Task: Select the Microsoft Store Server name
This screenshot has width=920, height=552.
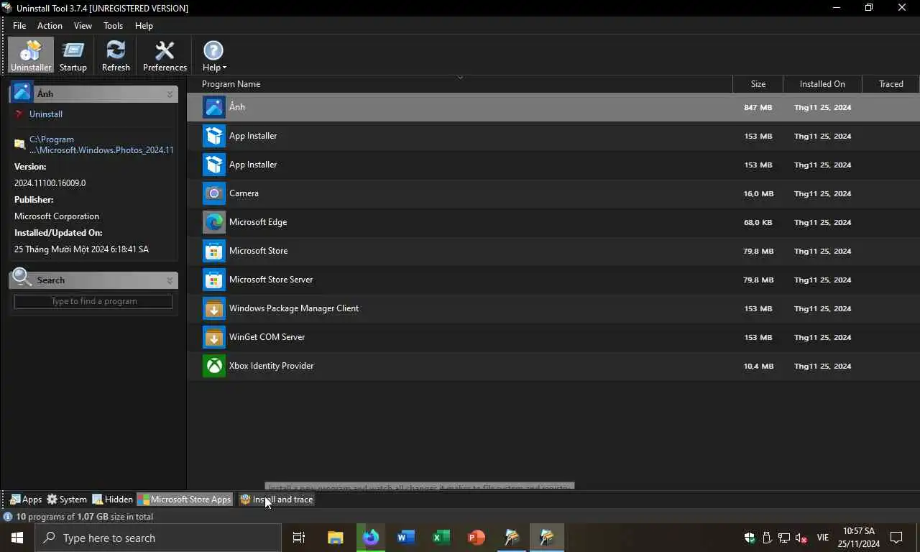Action: [x=271, y=280]
